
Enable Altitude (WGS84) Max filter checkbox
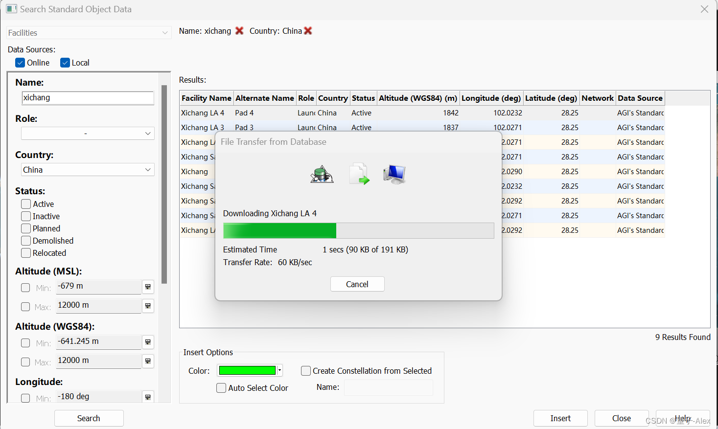click(x=25, y=362)
